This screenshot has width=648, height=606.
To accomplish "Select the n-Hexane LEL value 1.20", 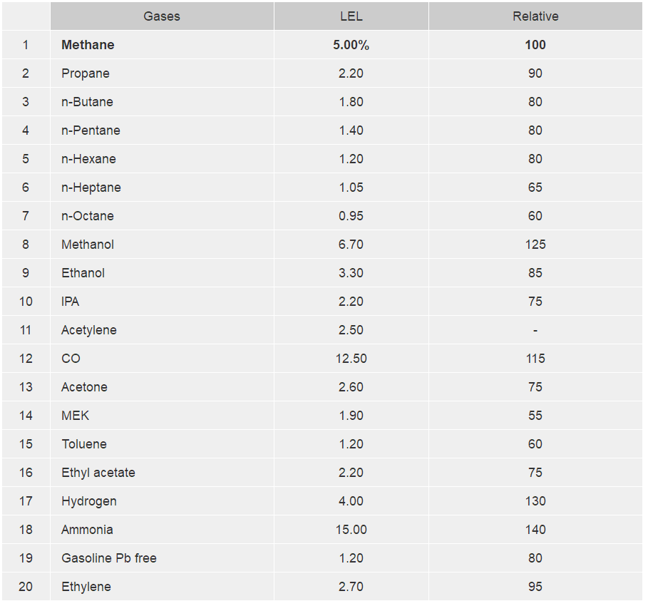I will coord(351,159).
